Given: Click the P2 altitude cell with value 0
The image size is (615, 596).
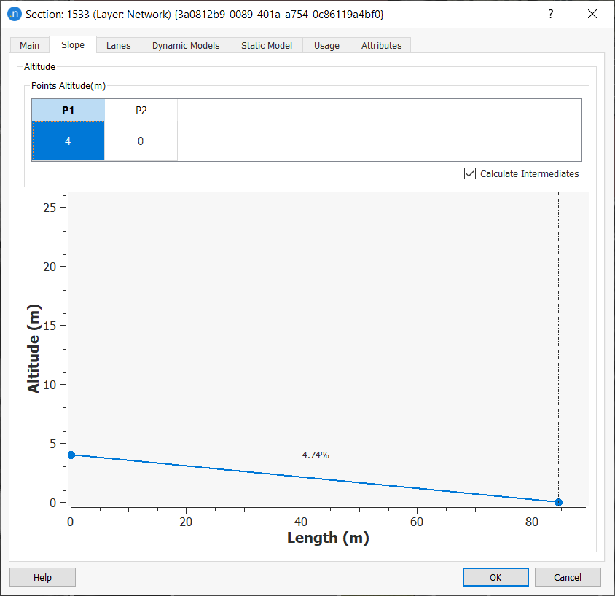Looking at the screenshot, I should (x=141, y=141).
